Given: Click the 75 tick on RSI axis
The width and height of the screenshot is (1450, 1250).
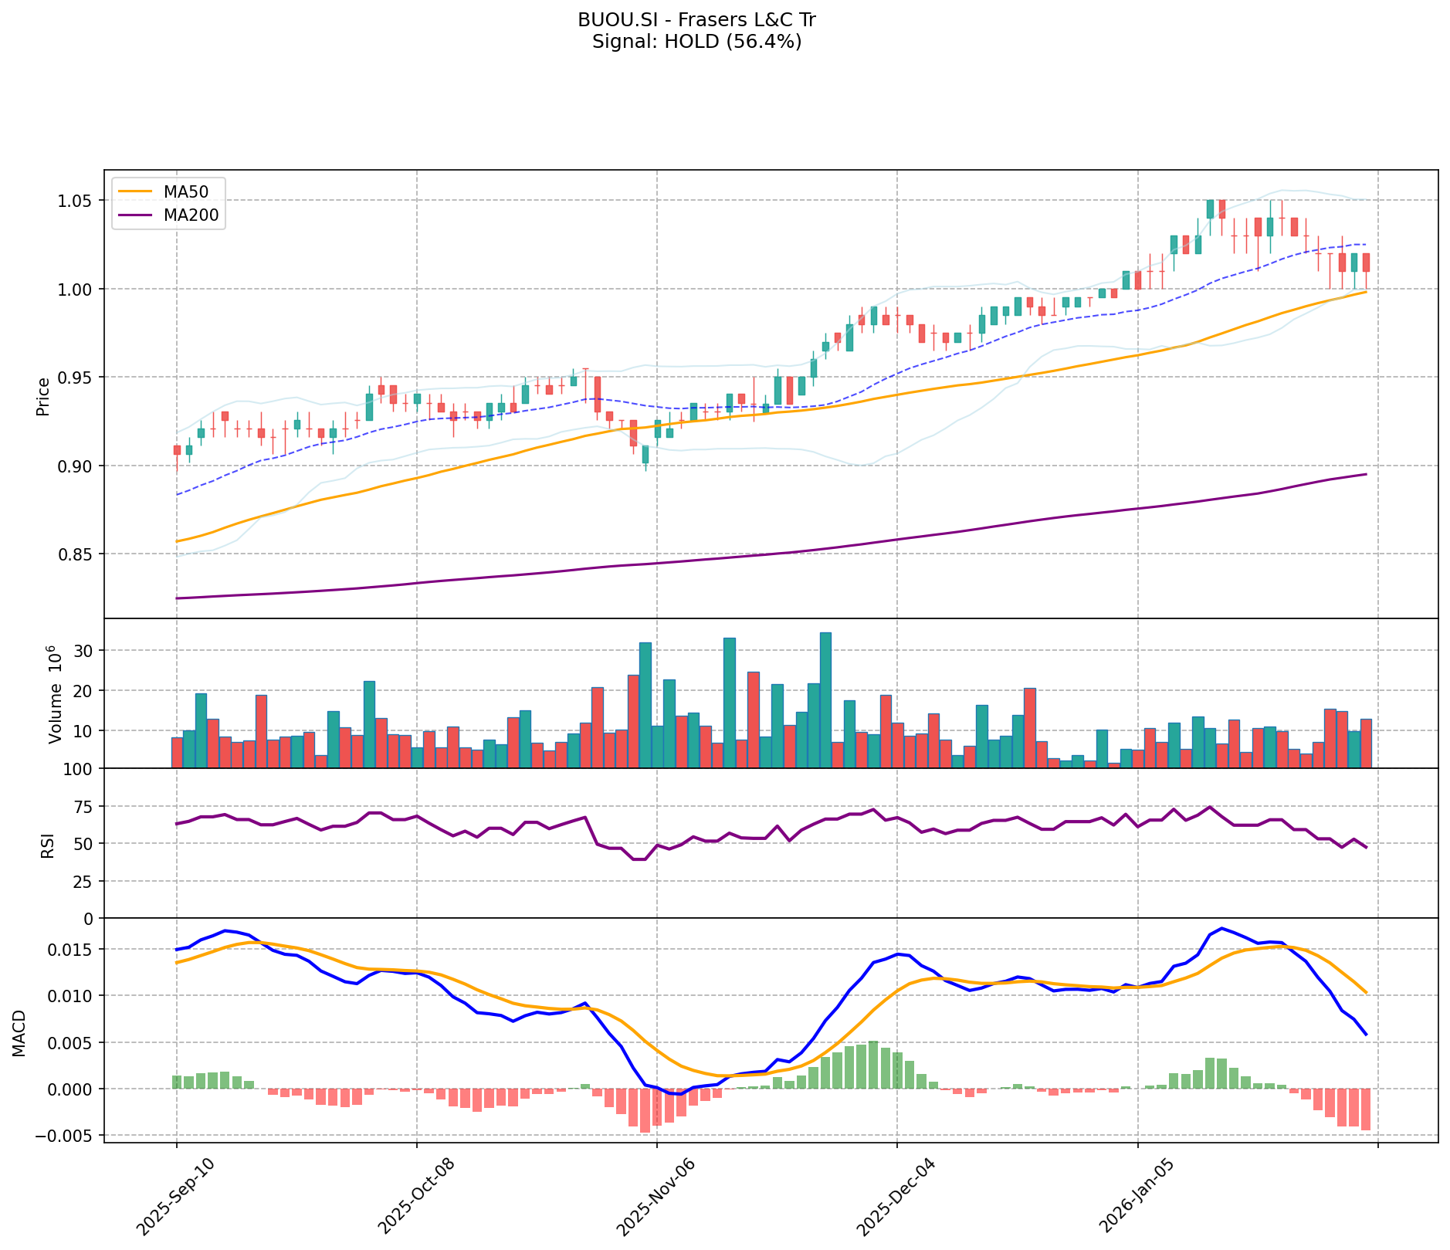Looking at the screenshot, I should coord(83,807).
